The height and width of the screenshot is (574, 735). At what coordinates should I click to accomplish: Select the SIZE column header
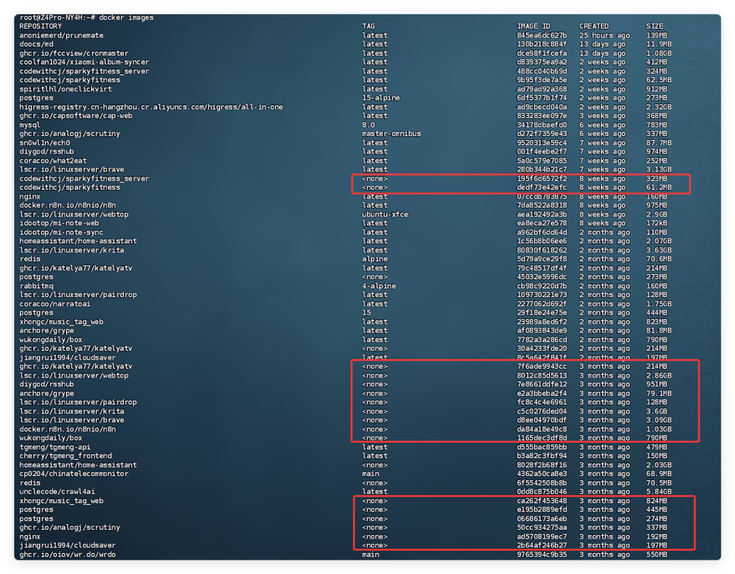pos(655,27)
